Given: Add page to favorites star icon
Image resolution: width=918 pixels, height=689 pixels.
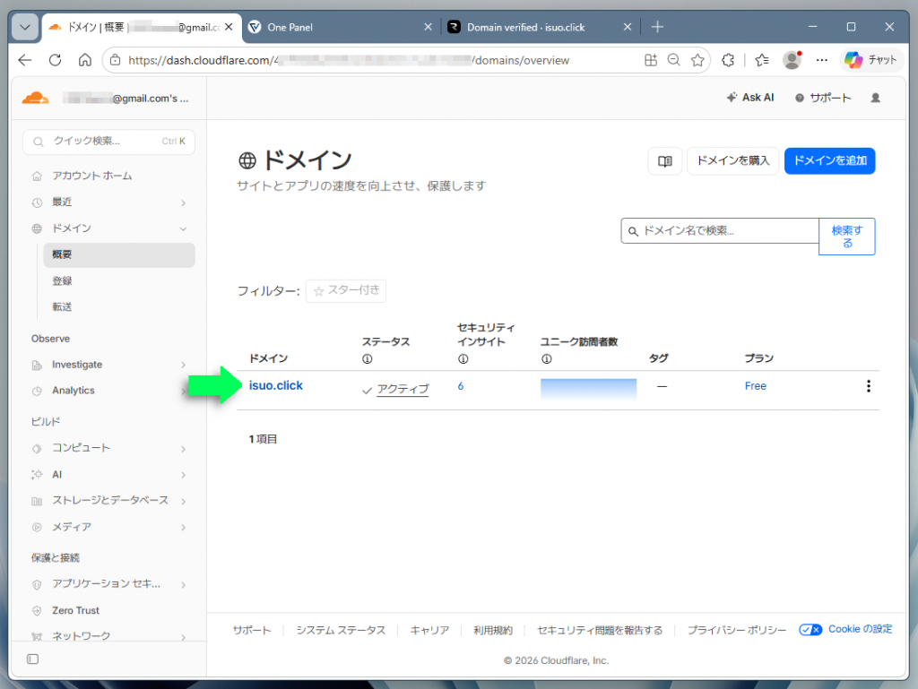Looking at the screenshot, I should (x=697, y=60).
